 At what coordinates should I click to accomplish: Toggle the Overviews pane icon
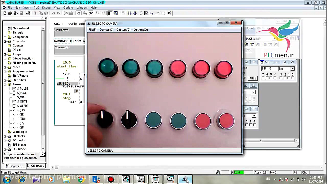pos(110,13)
